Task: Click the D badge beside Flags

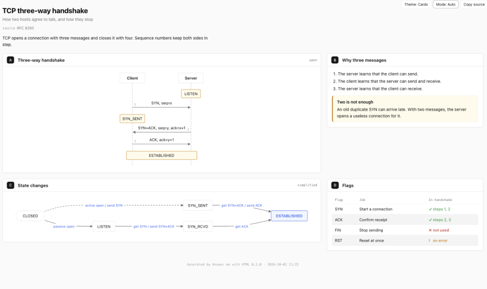Action: (x=335, y=185)
